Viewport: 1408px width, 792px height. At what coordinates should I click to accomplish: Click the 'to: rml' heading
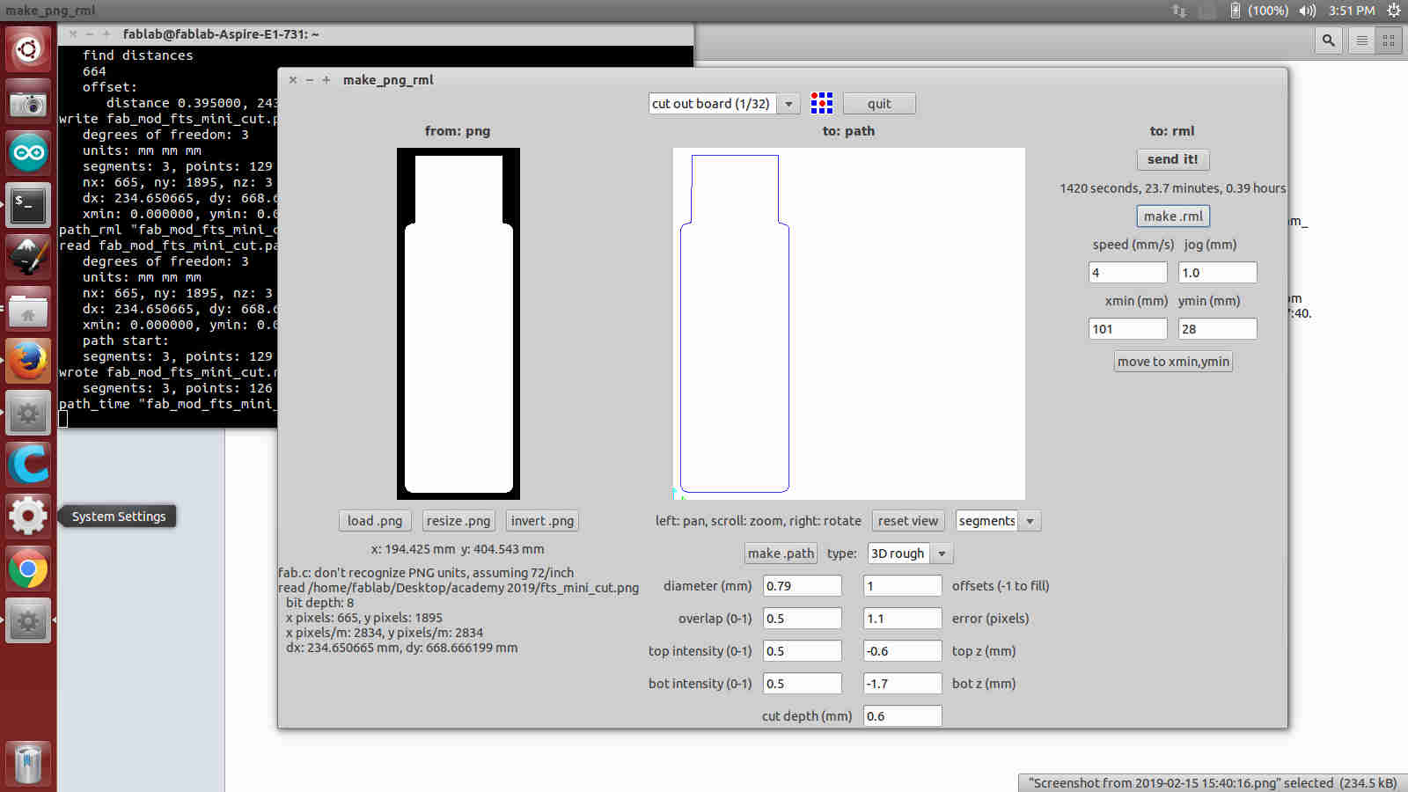(x=1172, y=131)
